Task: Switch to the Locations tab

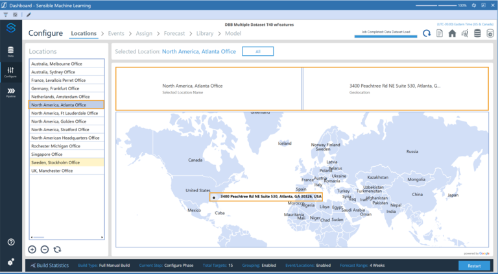Action: [x=84, y=33]
